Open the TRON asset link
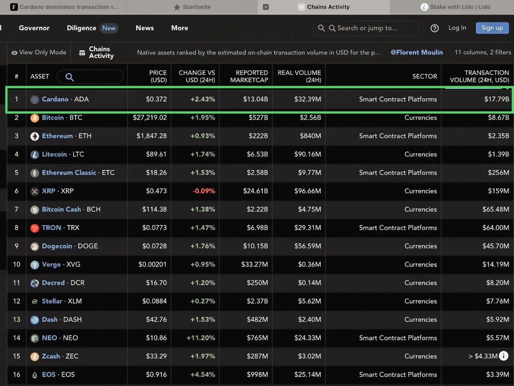This screenshot has height=386, width=514. coord(51,228)
